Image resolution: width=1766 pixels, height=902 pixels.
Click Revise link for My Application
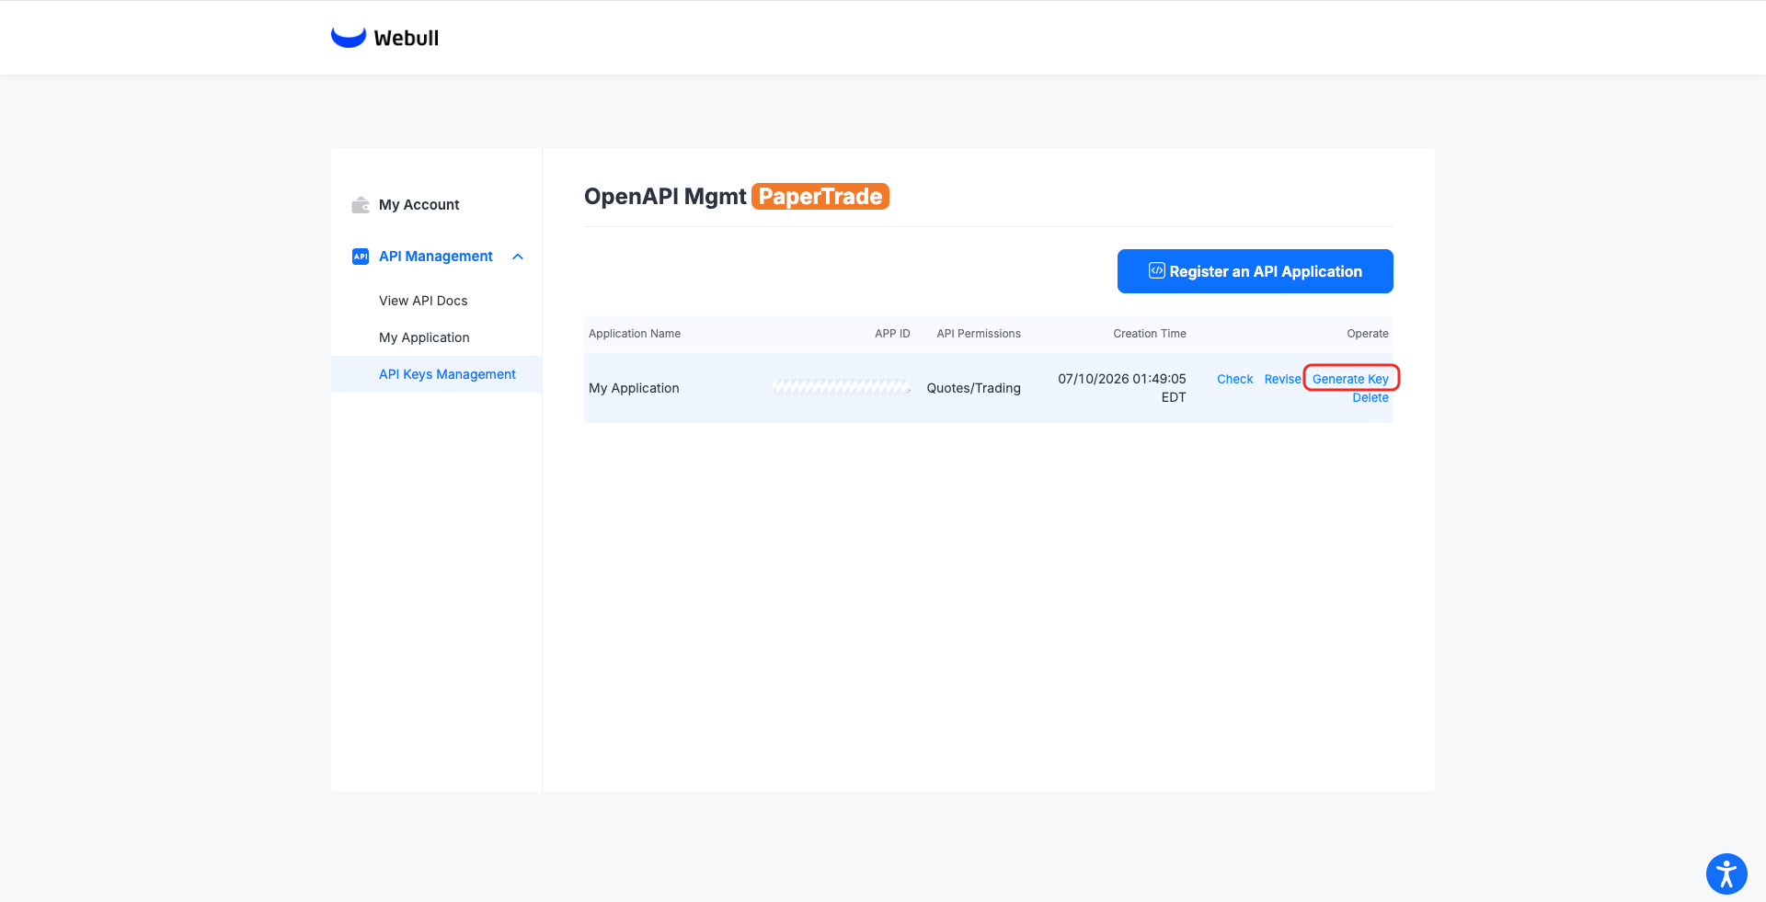(x=1282, y=379)
